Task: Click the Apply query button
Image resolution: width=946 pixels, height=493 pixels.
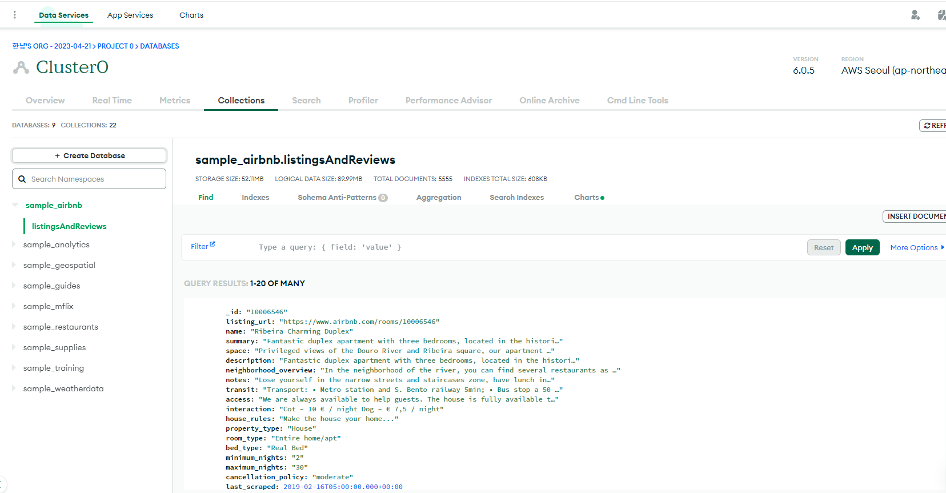Action: [862, 247]
